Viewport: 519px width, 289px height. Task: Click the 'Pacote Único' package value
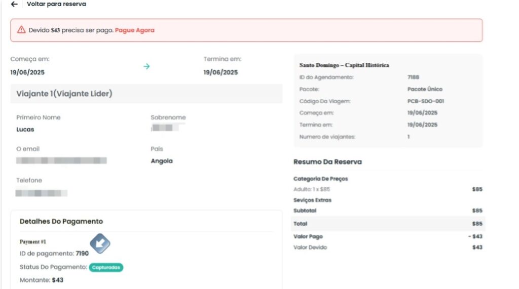(x=425, y=89)
